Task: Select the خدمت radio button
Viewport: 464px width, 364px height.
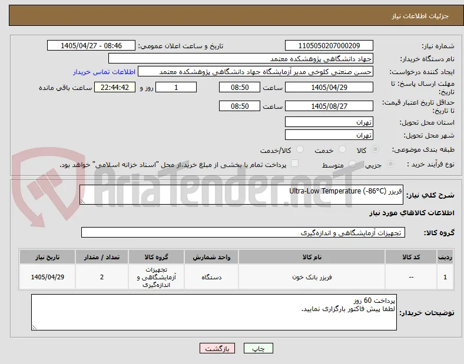Action: coord(342,149)
